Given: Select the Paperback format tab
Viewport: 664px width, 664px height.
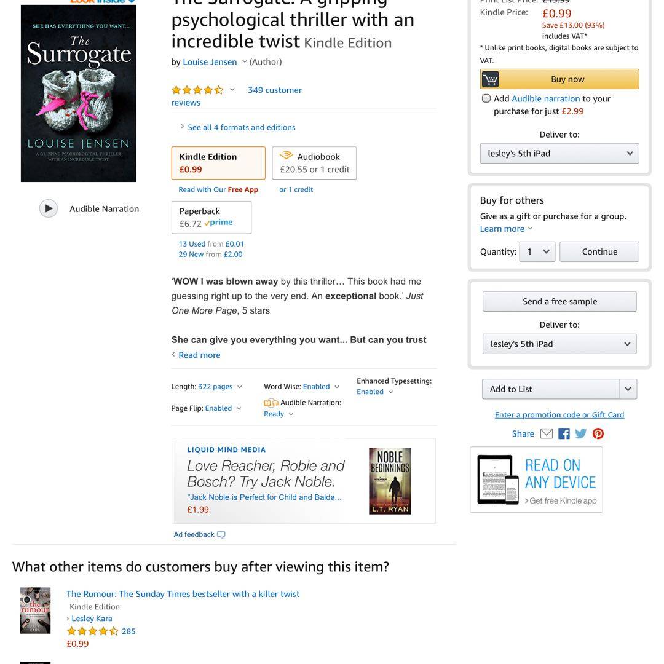Looking at the screenshot, I should [x=211, y=217].
